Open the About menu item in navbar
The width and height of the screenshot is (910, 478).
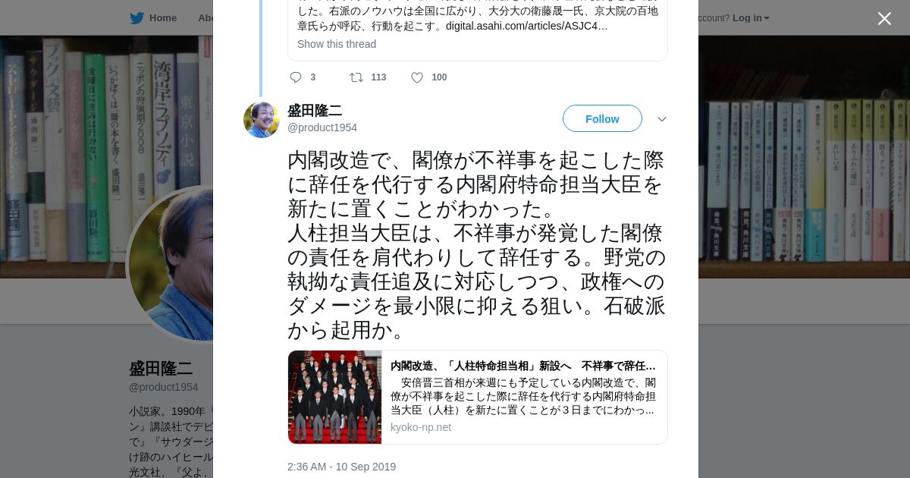[206, 18]
